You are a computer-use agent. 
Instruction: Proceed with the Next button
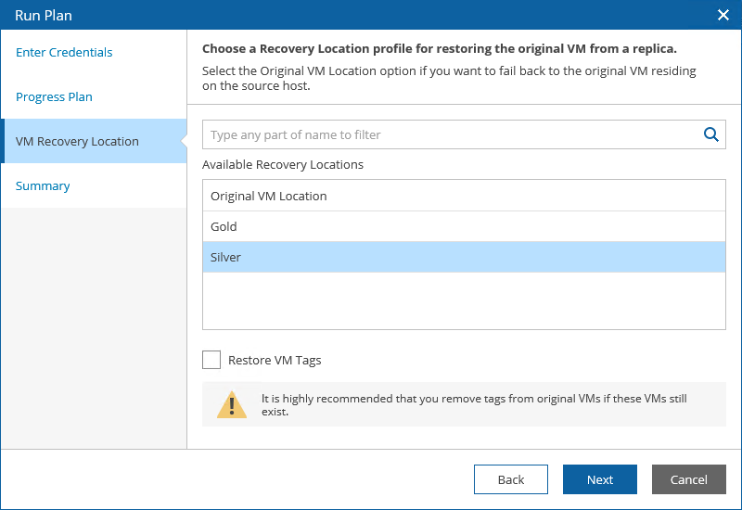click(599, 479)
